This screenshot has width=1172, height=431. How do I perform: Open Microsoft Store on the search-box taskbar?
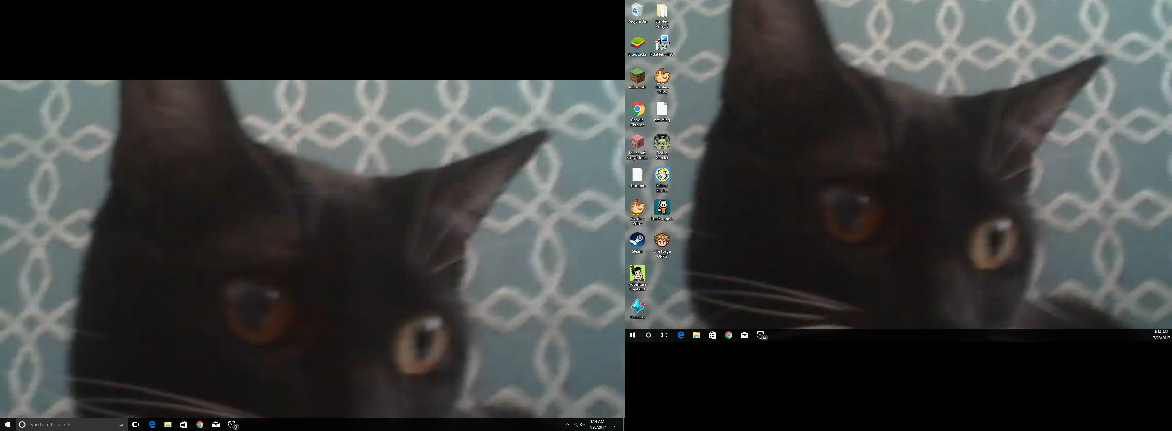coord(184,424)
